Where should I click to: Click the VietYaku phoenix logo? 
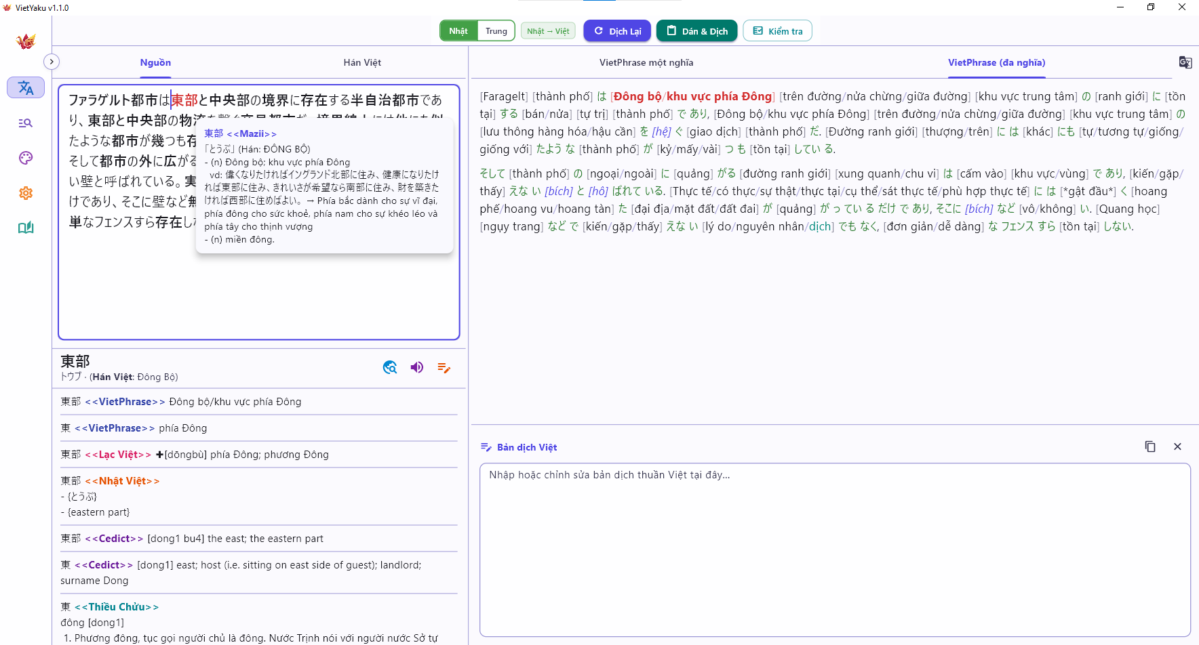(26, 41)
